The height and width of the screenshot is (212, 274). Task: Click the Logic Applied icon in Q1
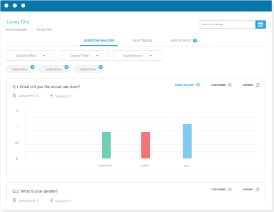click(198, 85)
